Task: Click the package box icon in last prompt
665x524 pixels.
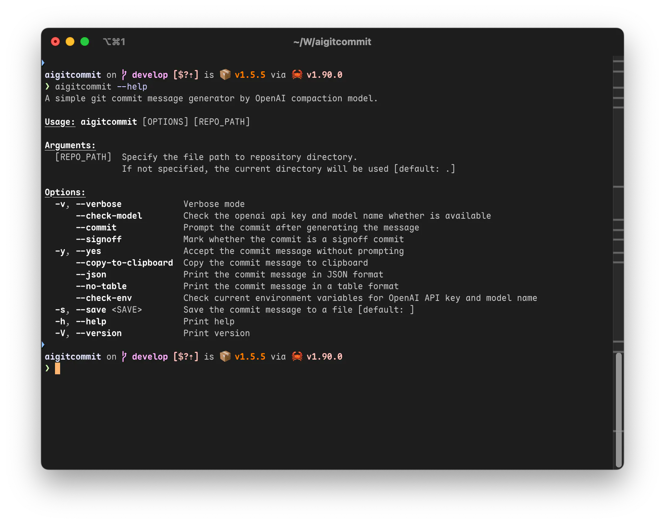Action: pyautogui.click(x=225, y=356)
